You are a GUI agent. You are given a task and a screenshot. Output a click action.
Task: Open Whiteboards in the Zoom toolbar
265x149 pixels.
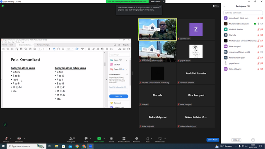[160, 139]
